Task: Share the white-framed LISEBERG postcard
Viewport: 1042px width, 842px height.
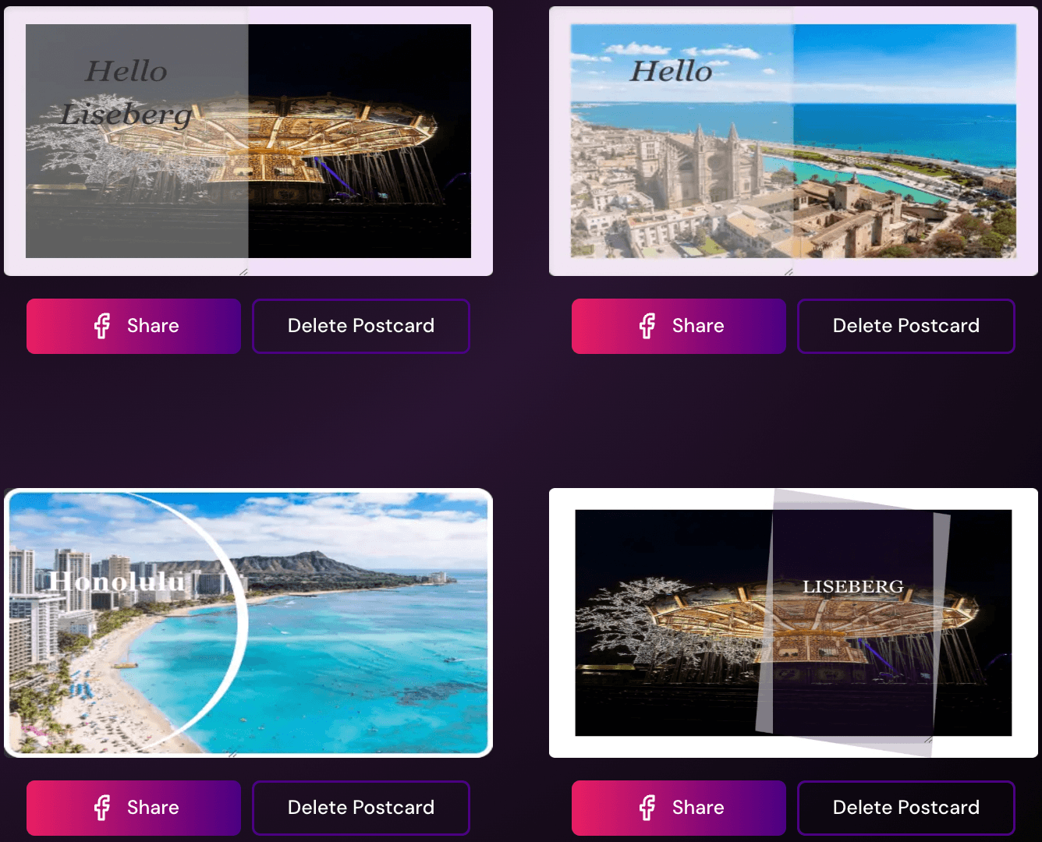Action: [679, 808]
